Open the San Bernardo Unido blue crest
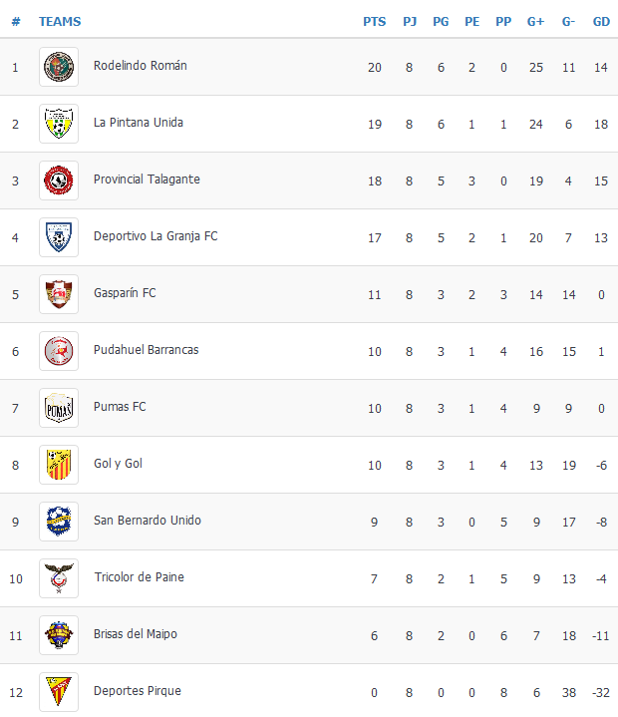The image size is (618, 717). pyautogui.click(x=59, y=522)
